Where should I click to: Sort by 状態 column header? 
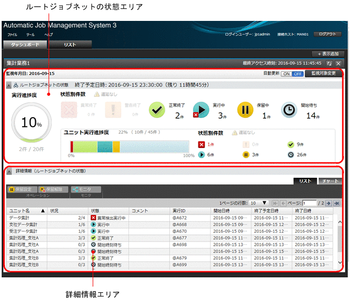109,211
